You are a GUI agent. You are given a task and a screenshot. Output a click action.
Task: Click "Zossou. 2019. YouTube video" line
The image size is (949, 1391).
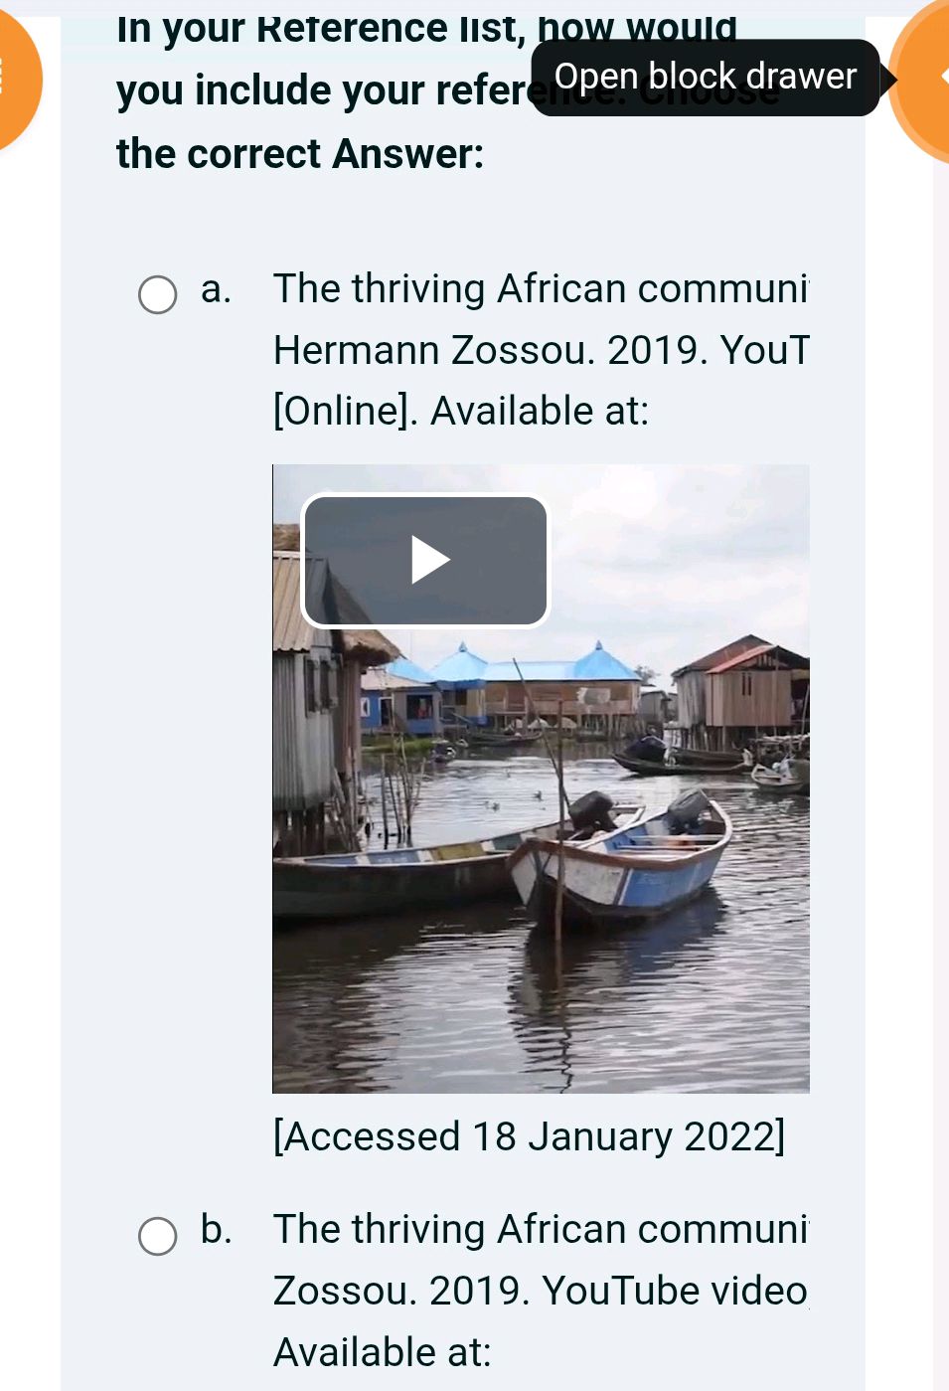(x=541, y=1291)
